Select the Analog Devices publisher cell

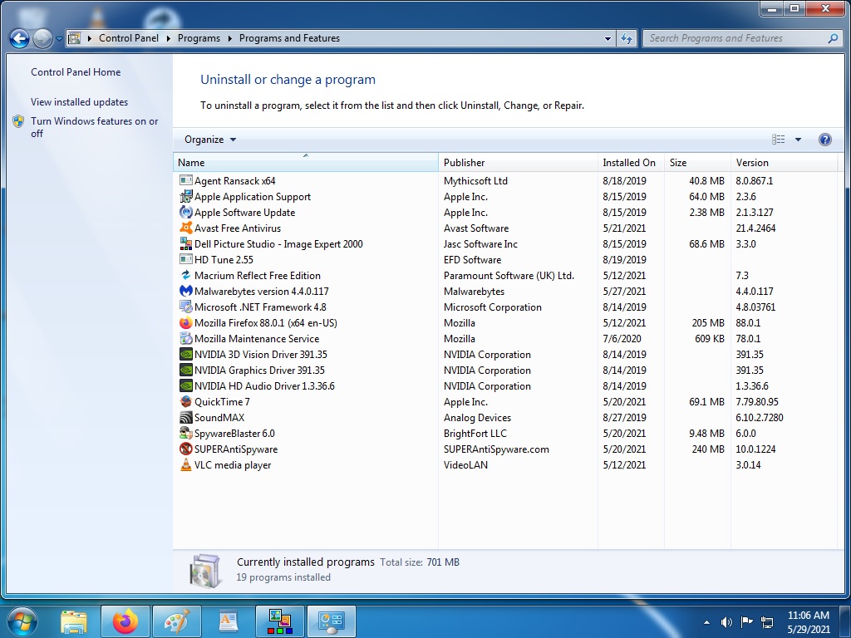coord(477,417)
